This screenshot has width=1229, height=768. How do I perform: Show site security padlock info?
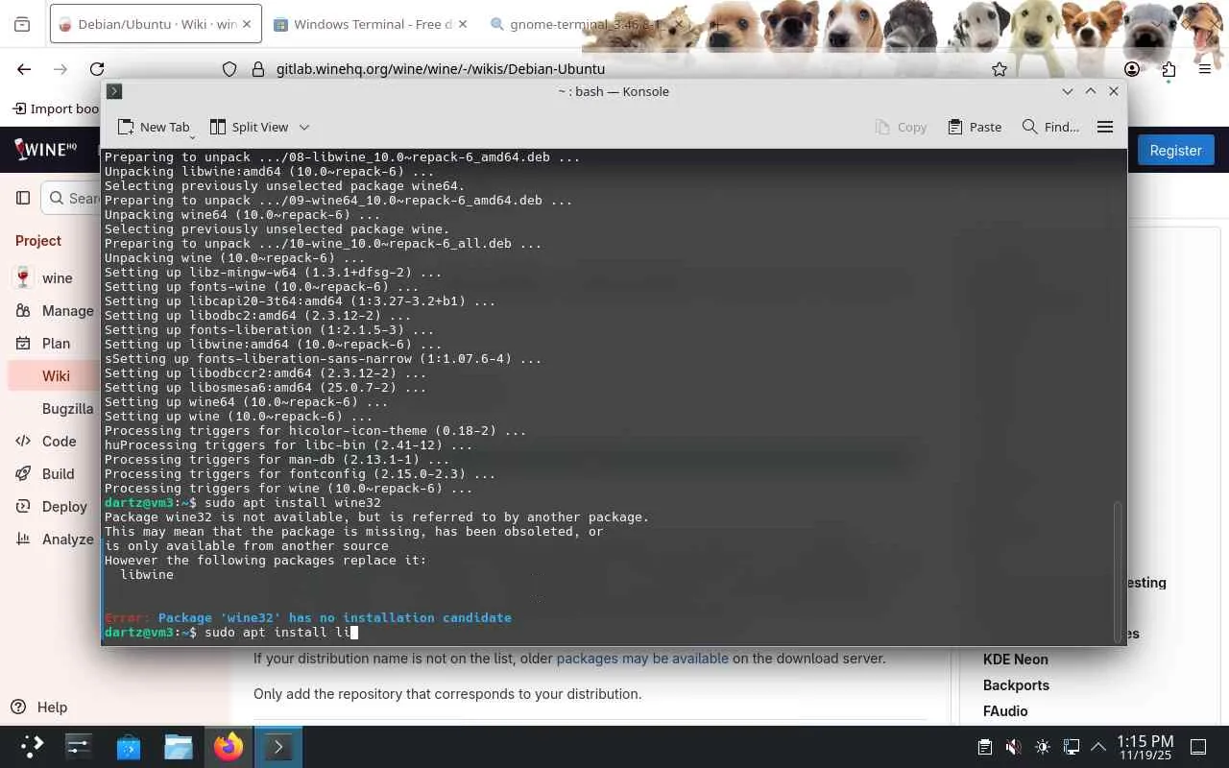pos(257,69)
